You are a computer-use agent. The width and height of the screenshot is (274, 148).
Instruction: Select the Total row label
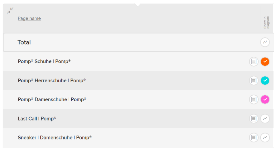point(24,42)
